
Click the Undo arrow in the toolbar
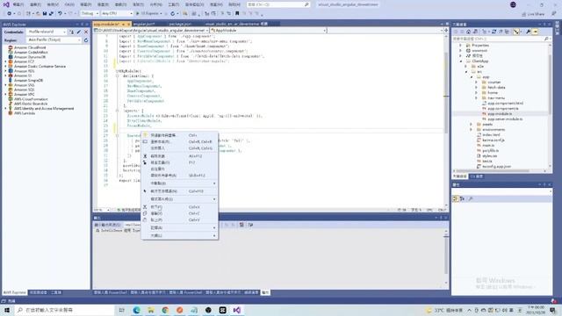(x=60, y=14)
